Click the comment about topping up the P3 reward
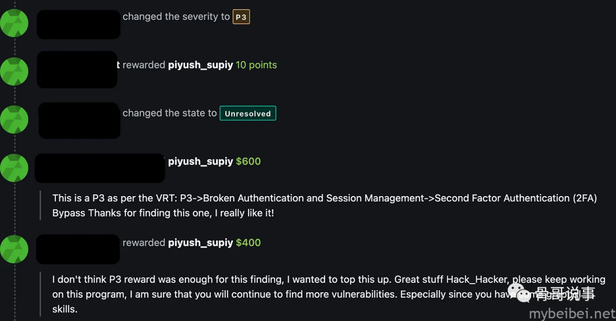 pyautogui.click(x=329, y=294)
